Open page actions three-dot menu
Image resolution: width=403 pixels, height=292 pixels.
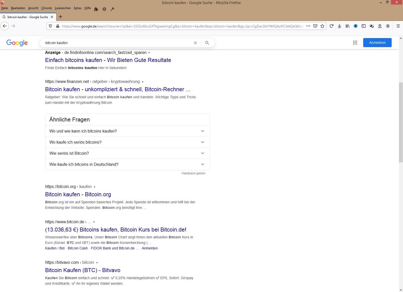tap(308, 26)
